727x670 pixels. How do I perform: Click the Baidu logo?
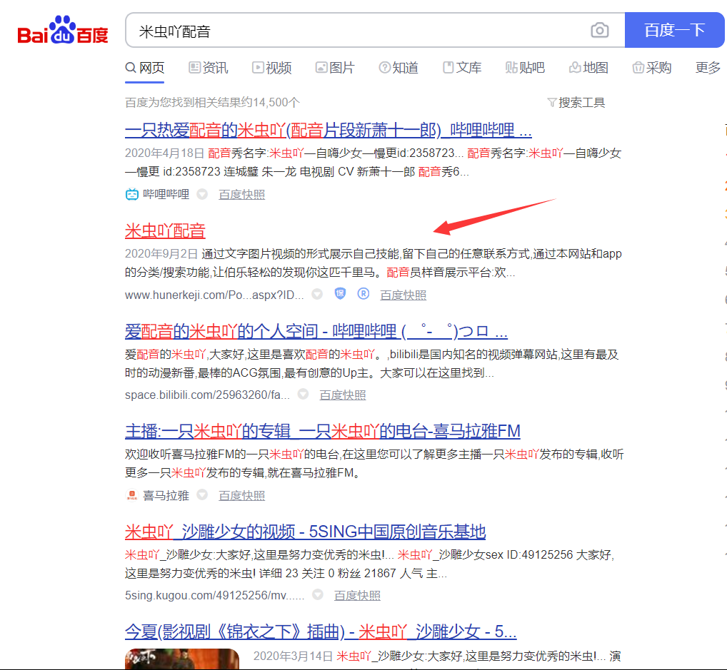click(63, 30)
